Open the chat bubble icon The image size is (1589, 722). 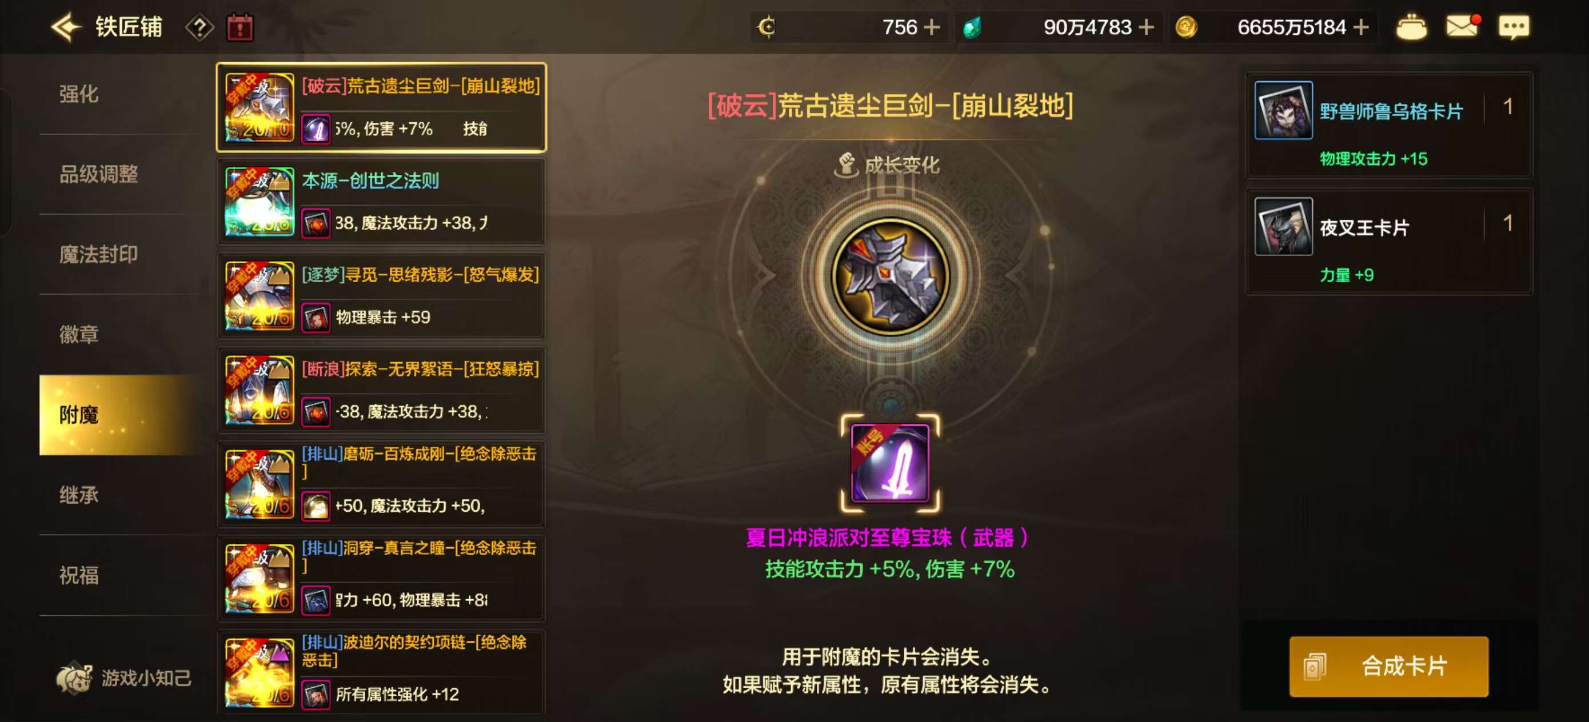point(1514,27)
